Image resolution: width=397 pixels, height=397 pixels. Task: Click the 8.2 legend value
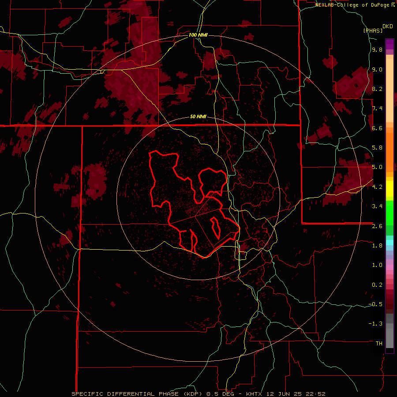coord(377,89)
